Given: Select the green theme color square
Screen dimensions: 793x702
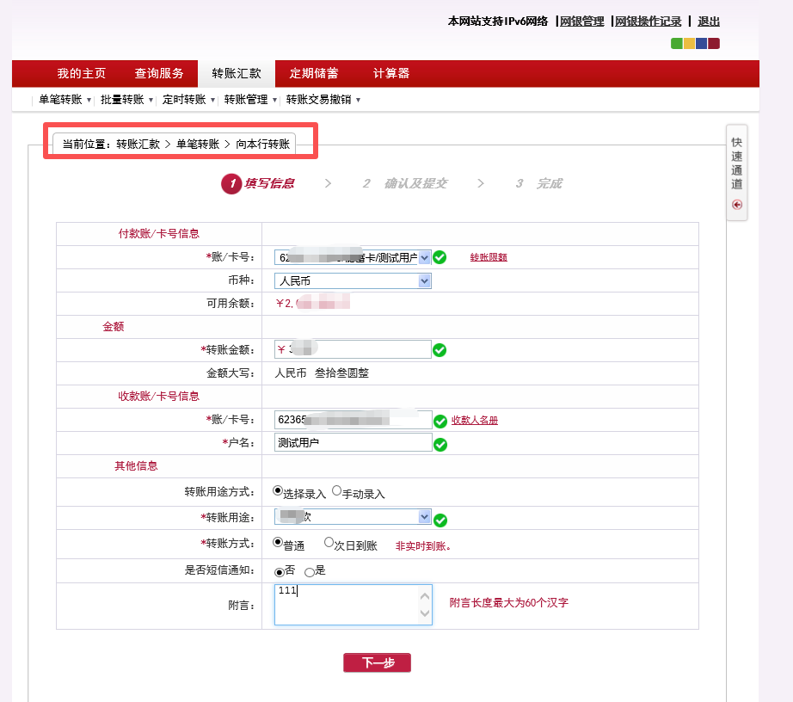Looking at the screenshot, I should pyautogui.click(x=677, y=44).
